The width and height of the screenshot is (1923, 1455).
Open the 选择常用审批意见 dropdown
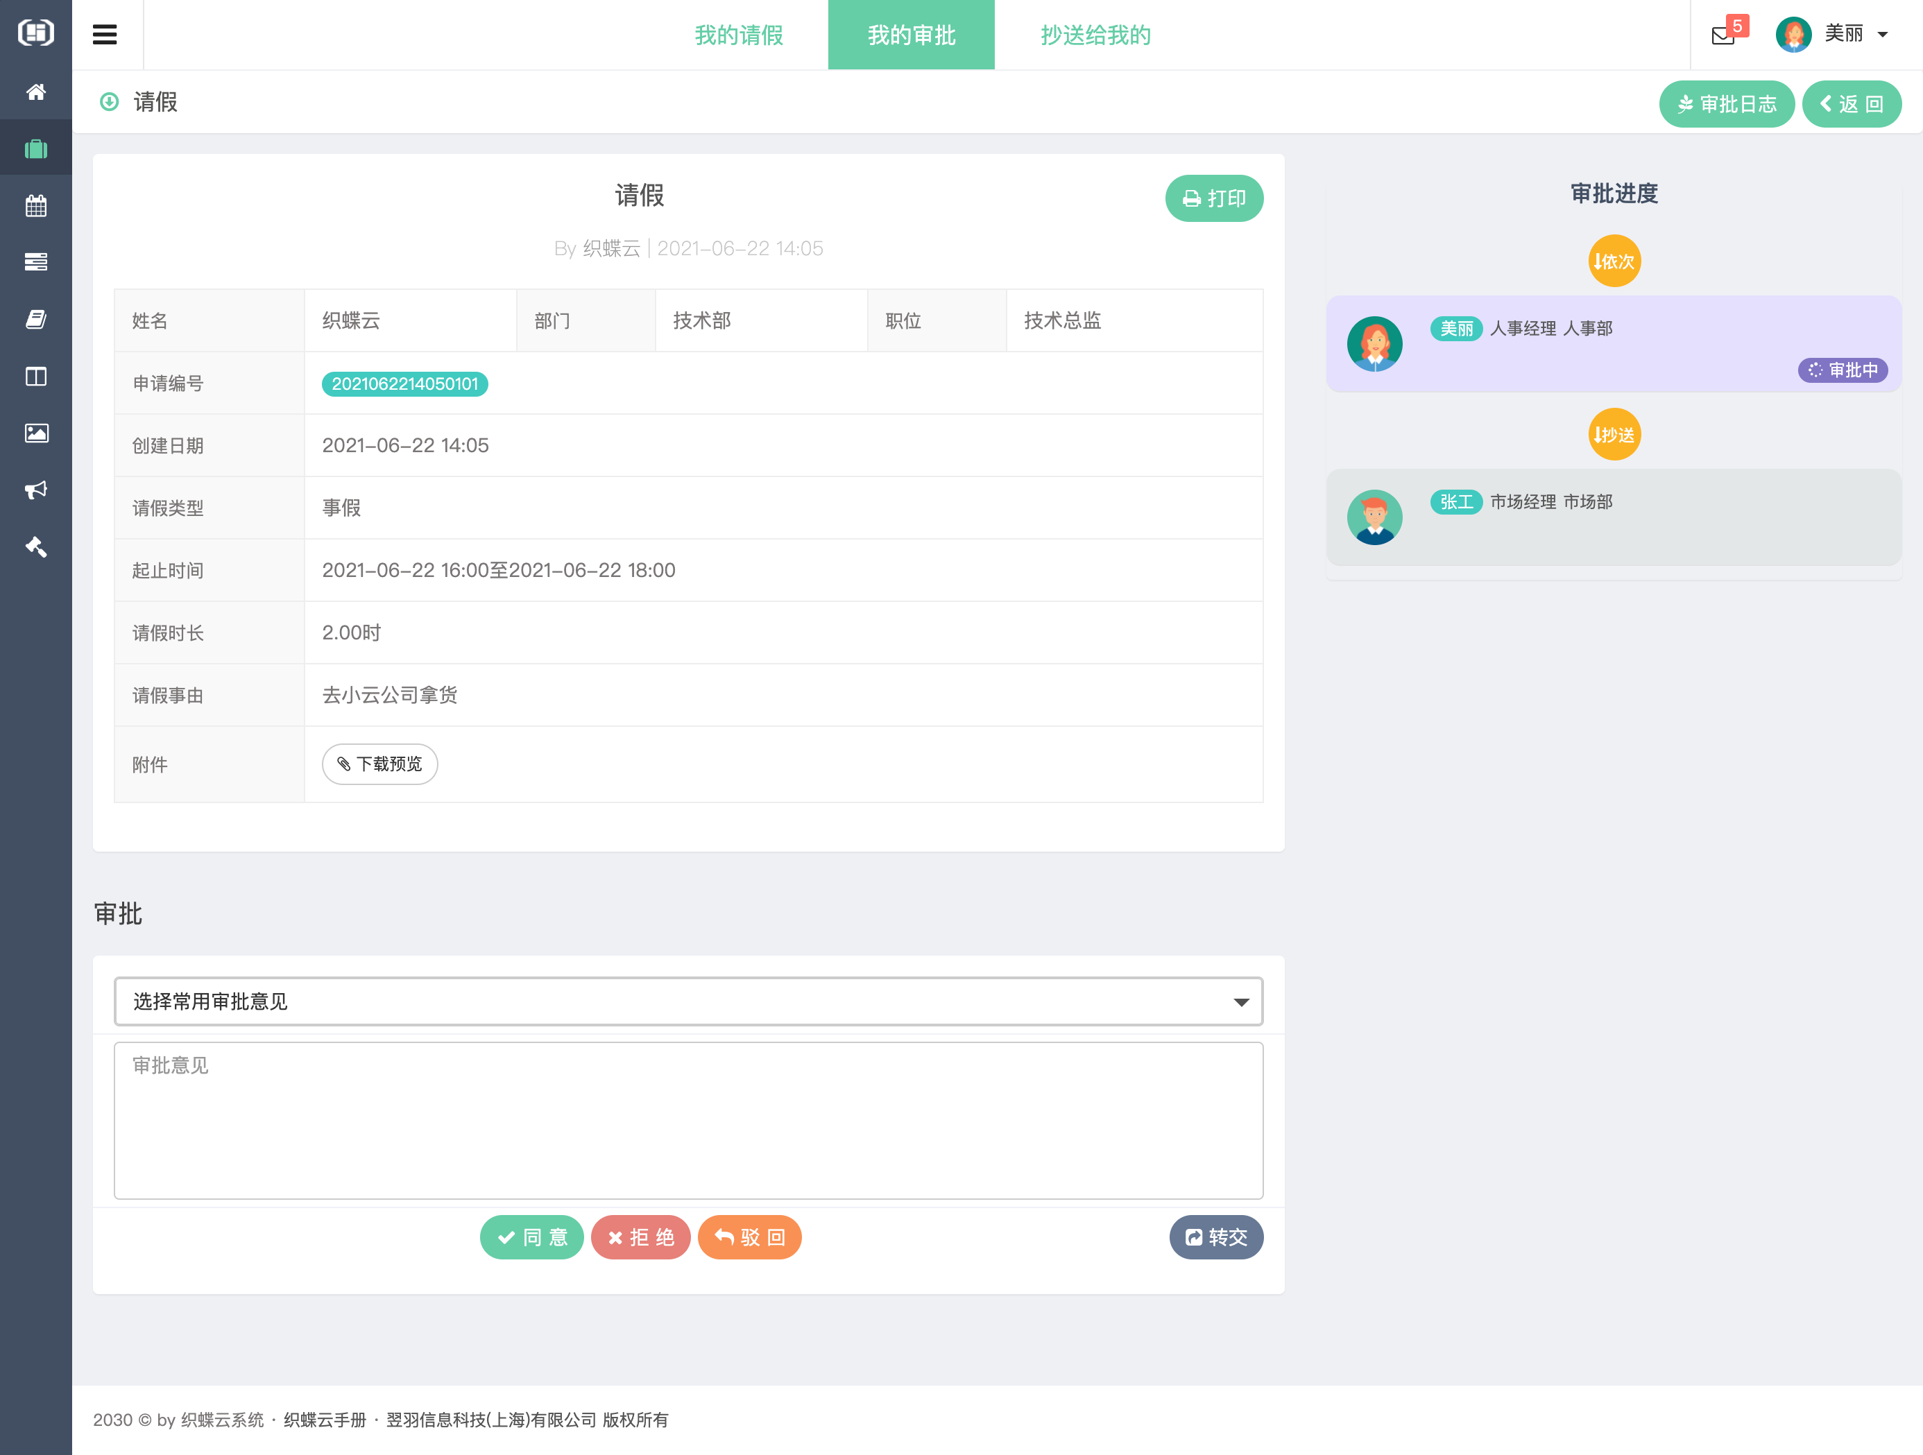(687, 1001)
